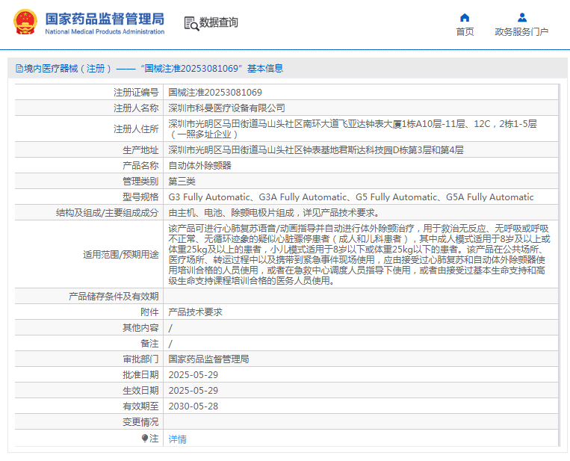The height and width of the screenshot is (461, 570).
Task: Click the 产品名称 label
Action: point(140,165)
